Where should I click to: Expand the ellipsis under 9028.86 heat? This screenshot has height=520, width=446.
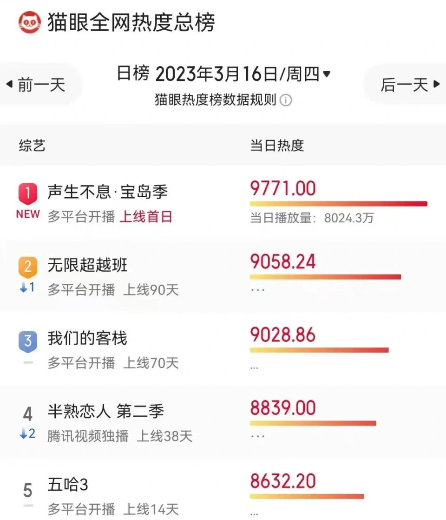point(254,368)
